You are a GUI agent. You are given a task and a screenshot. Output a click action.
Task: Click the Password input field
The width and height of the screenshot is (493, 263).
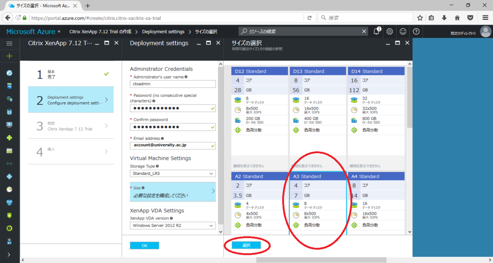point(173,108)
